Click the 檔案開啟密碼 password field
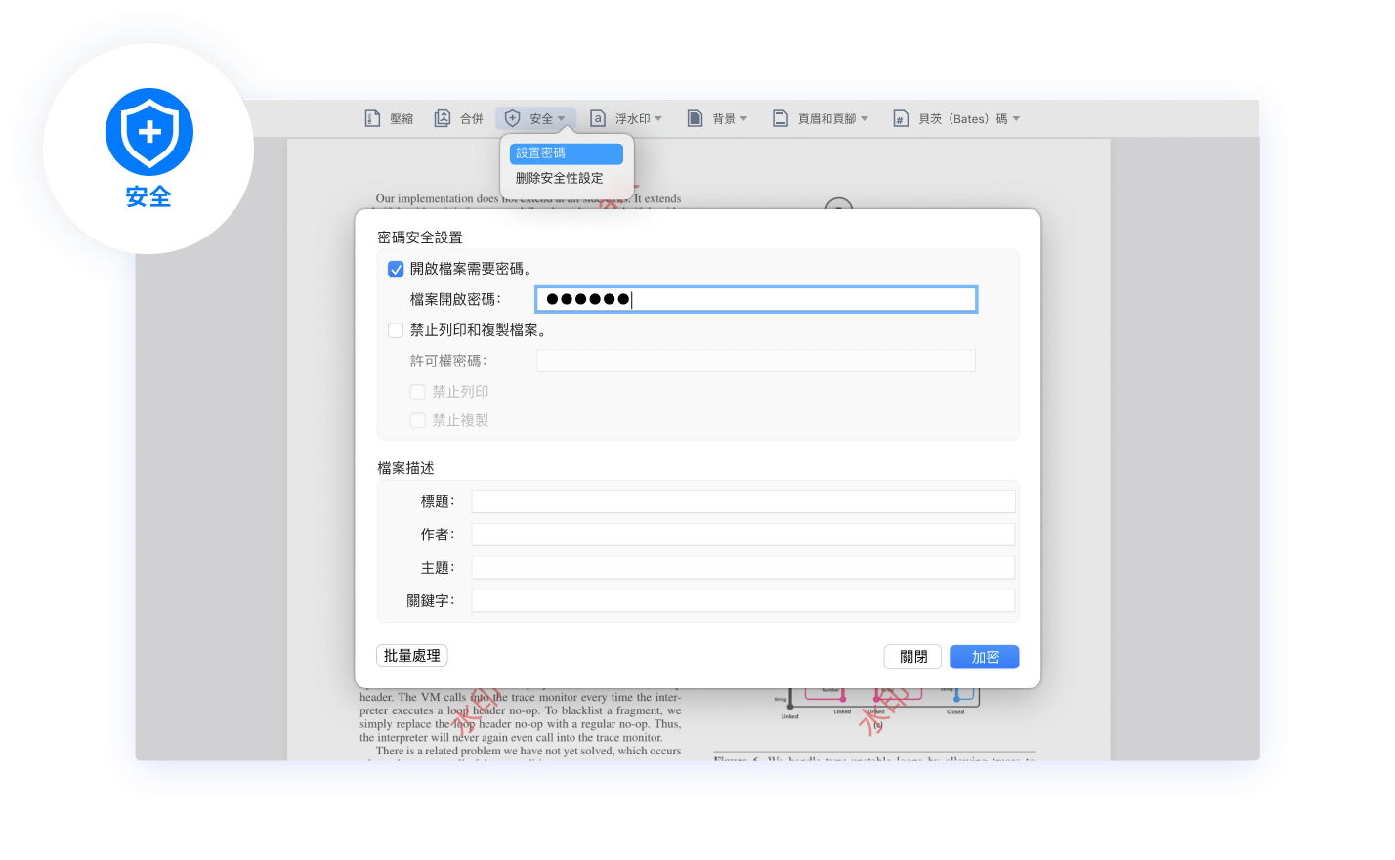1395x860 pixels. click(x=755, y=299)
